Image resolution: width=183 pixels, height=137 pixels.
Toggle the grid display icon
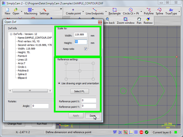pos(136,132)
